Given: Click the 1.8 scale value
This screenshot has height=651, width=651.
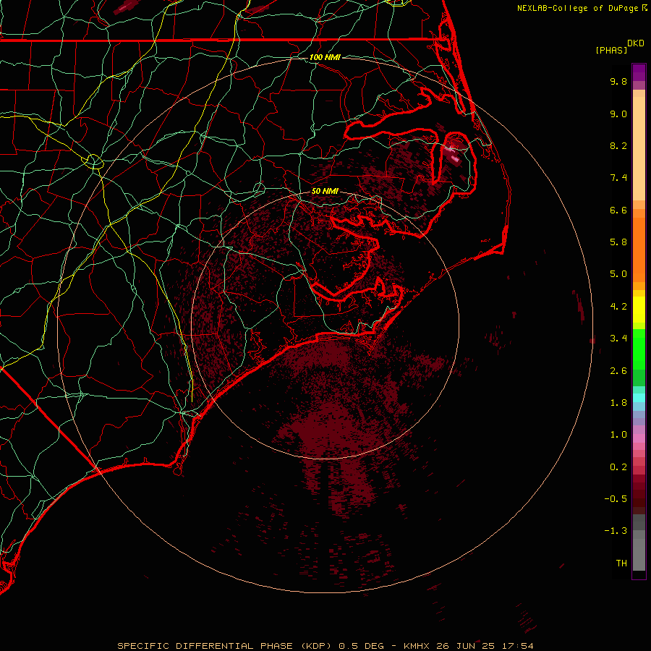Looking at the screenshot, I should point(618,403).
